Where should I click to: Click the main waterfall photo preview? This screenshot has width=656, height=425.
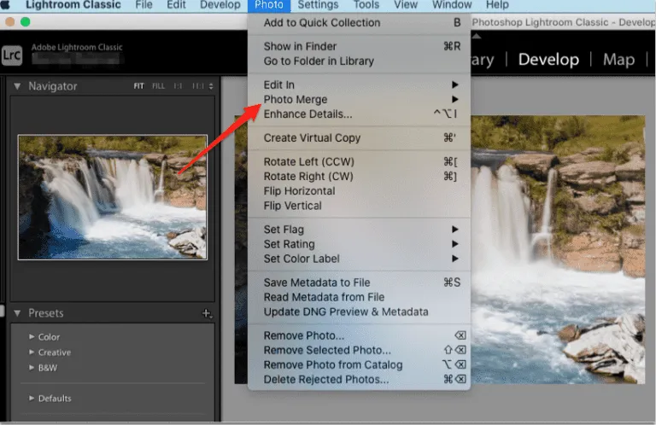tap(558, 249)
